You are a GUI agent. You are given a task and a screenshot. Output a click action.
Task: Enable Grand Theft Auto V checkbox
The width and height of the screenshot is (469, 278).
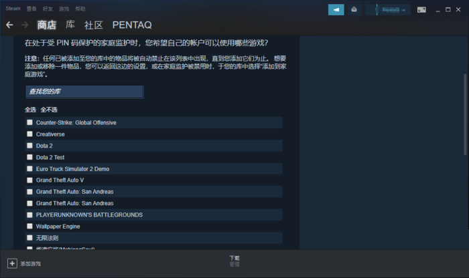(29, 180)
